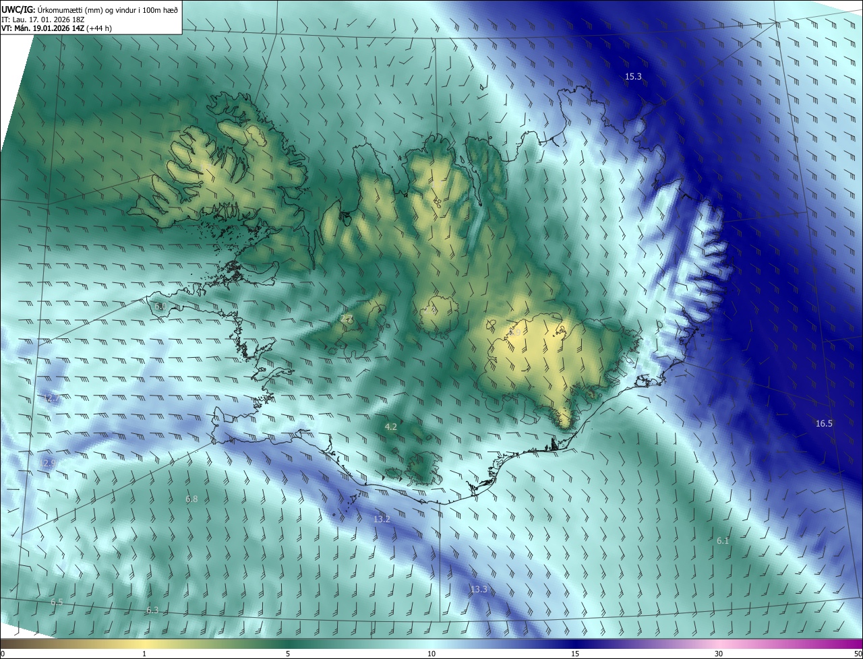Click the 'IT: Lau. 17. 01. 2026 18Z' line
The image size is (863, 659).
point(44,19)
